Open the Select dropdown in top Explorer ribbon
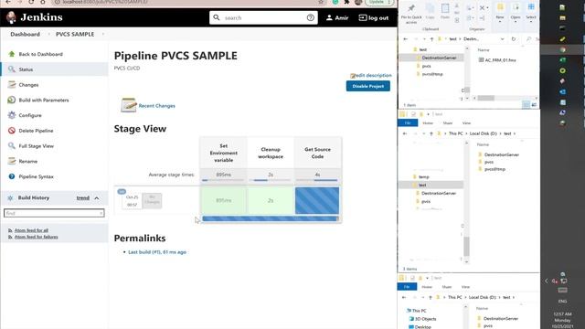Image resolution: width=585 pixels, height=329 pixels. click(x=531, y=12)
